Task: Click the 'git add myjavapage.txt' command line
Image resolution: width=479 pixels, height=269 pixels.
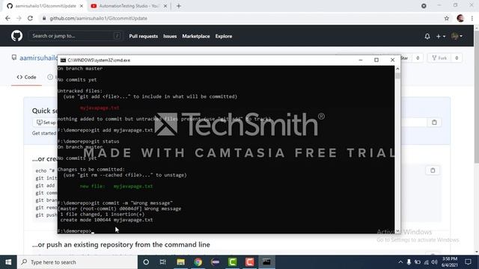Action: [105, 130]
